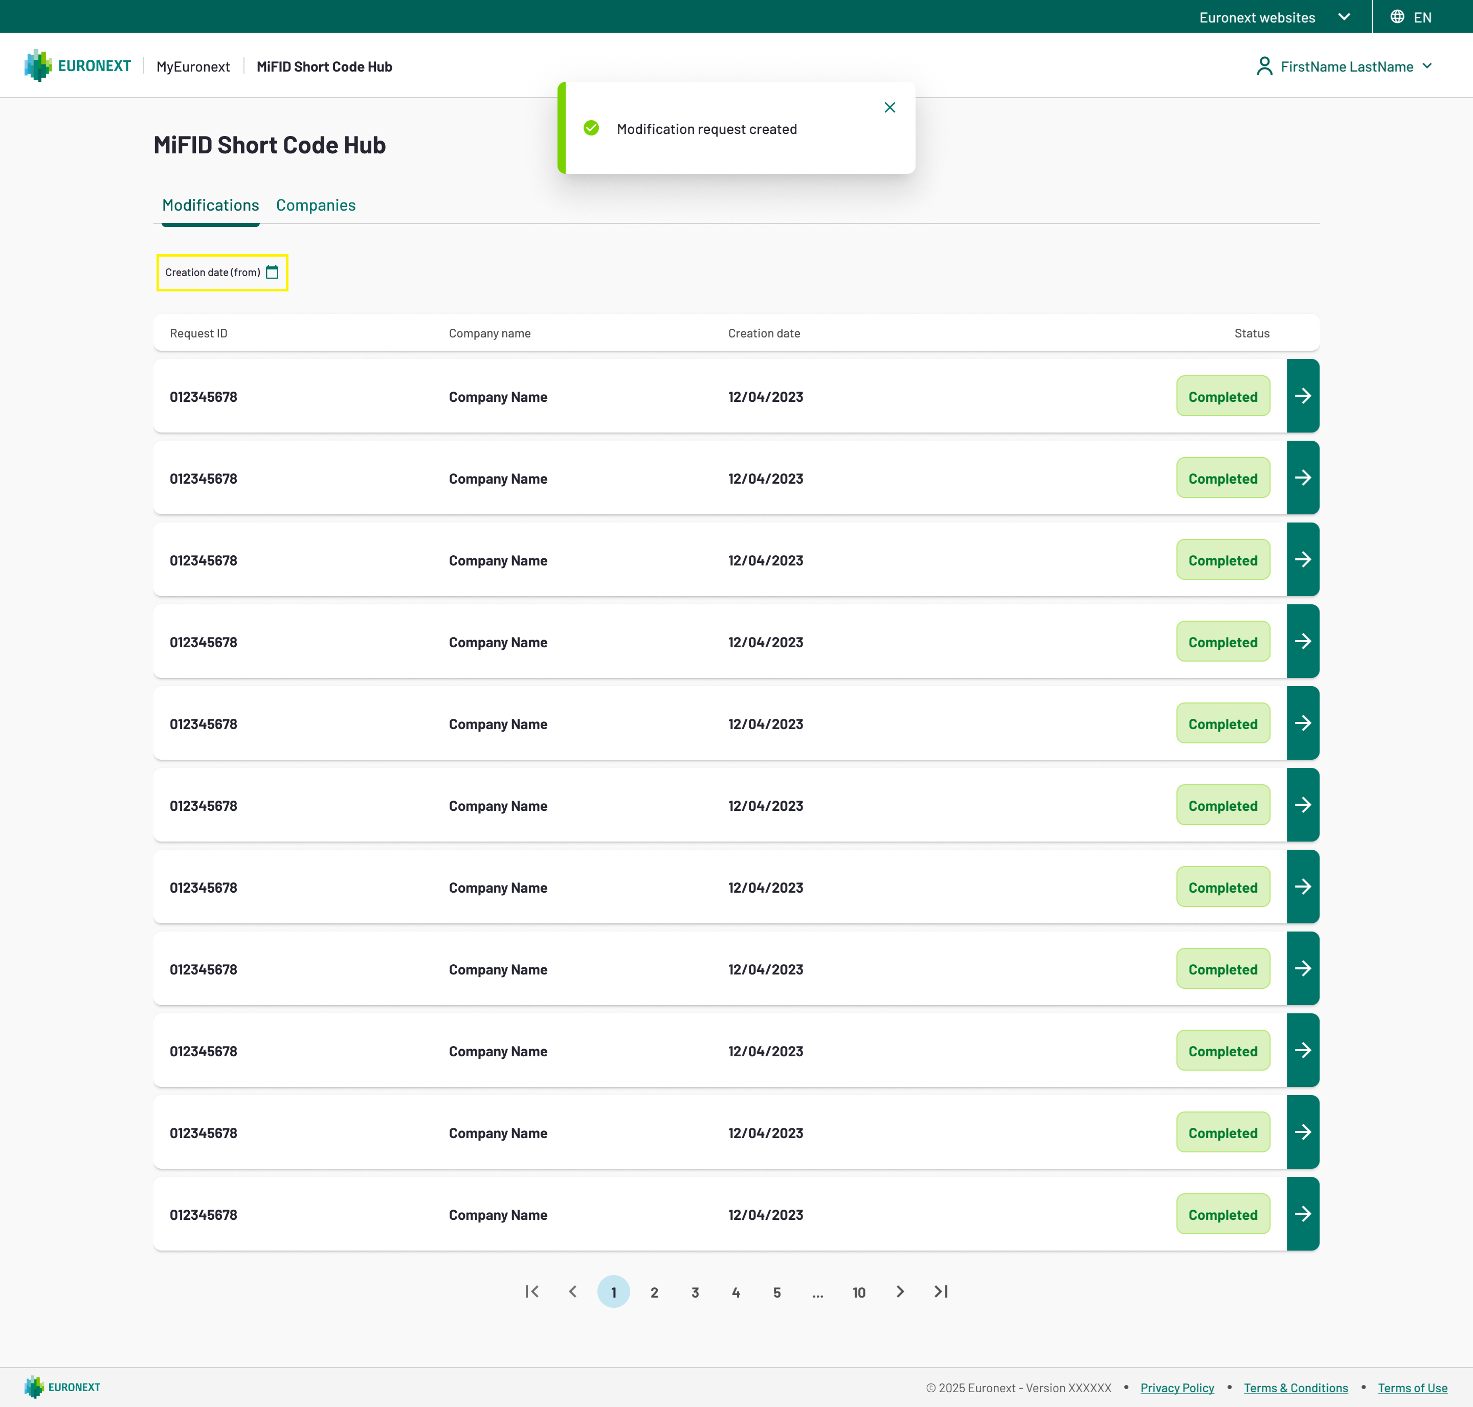Screen dimensions: 1473x1407
Task: Switch to the Companies tab
Action: click(316, 205)
